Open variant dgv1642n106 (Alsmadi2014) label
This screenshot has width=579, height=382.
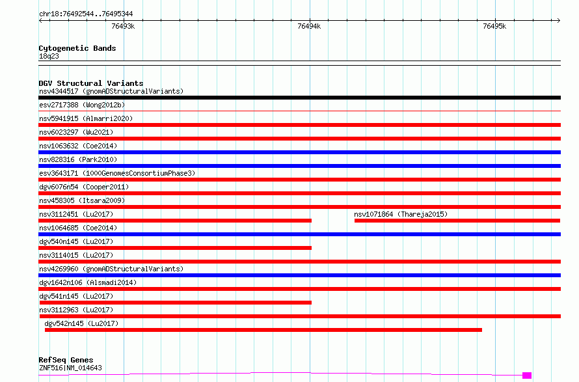pos(88,282)
